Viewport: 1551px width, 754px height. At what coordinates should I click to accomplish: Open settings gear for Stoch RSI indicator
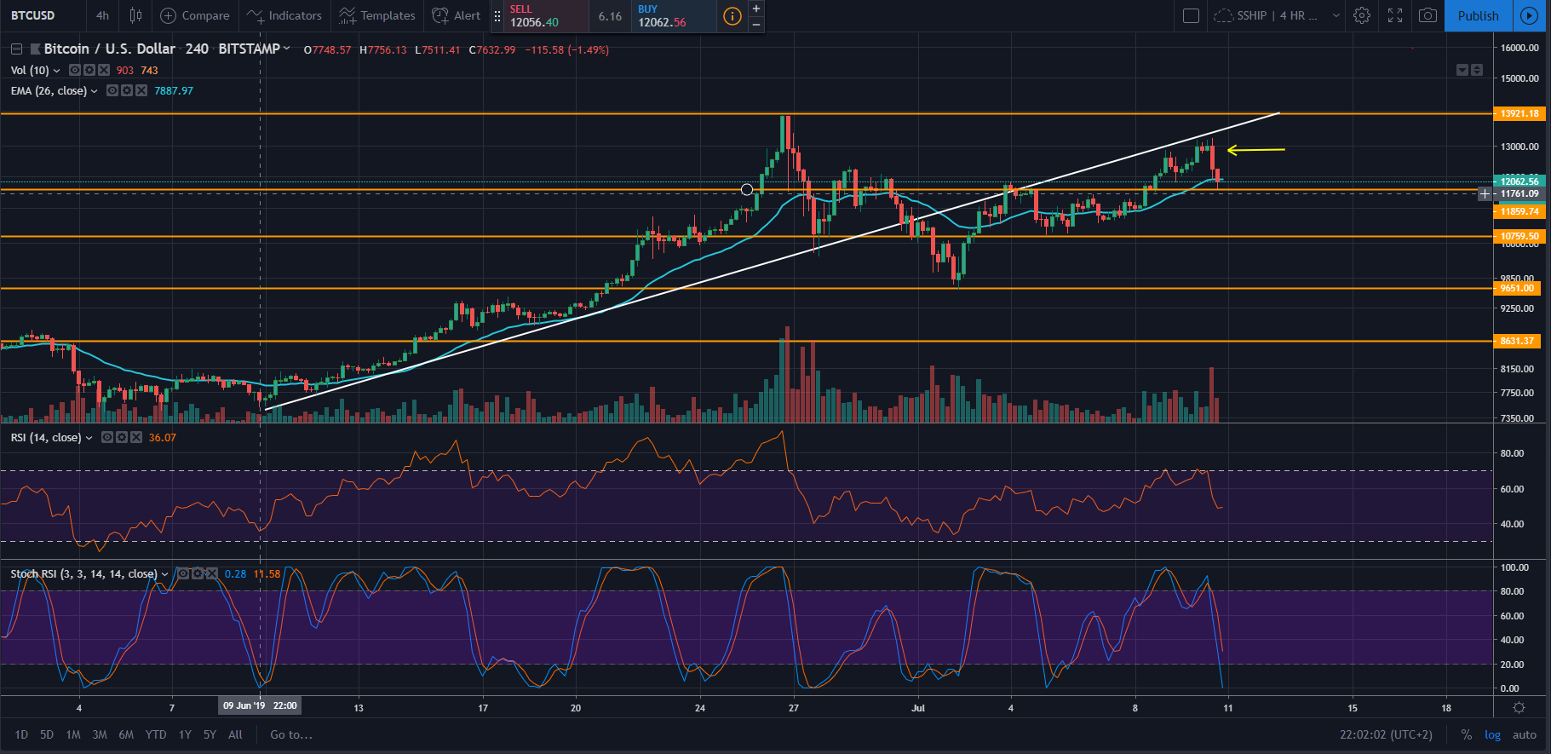(198, 573)
